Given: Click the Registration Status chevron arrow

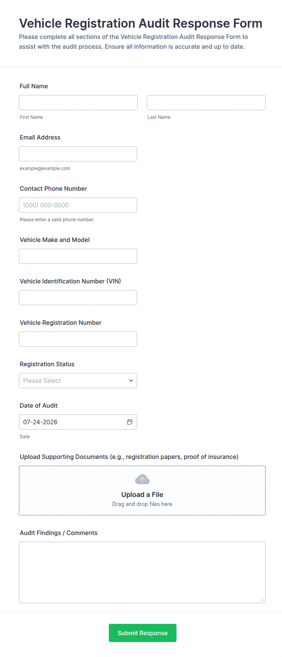Looking at the screenshot, I should pos(131,381).
